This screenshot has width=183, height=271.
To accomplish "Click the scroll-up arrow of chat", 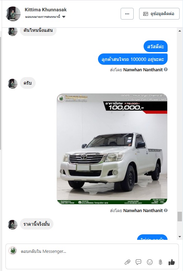I will (x=180, y=31).
